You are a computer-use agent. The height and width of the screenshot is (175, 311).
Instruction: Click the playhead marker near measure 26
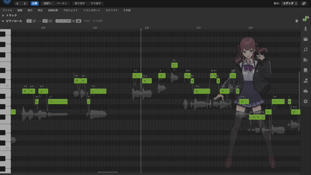(141, 29)
